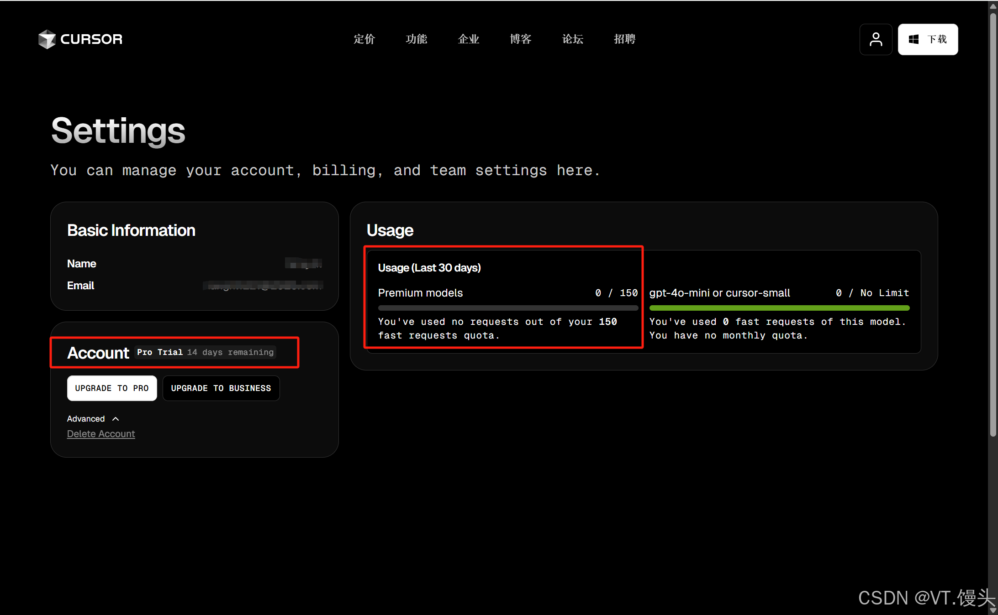Viewport: 998px width, 615px height.
Task: Click the Windows logo download icon
Action: [914, 39]
